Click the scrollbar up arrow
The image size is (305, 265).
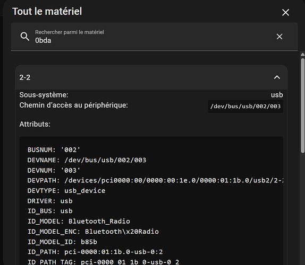[302, 55]
